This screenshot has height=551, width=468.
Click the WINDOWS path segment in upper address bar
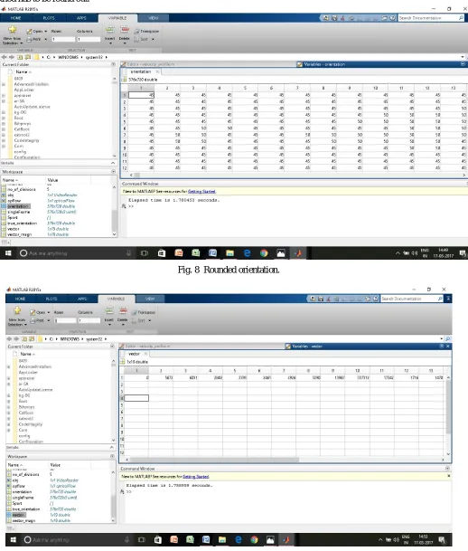pos(68,57)
